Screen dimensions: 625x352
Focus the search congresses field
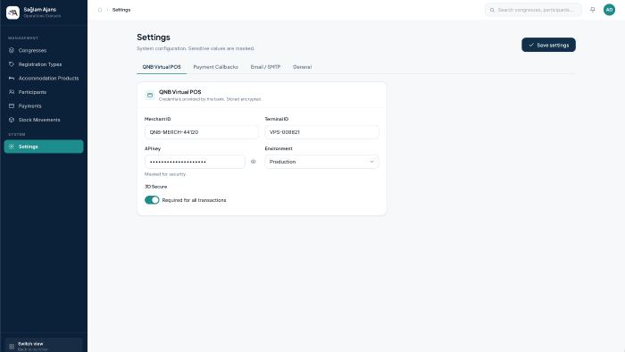(x=533, y=10)
